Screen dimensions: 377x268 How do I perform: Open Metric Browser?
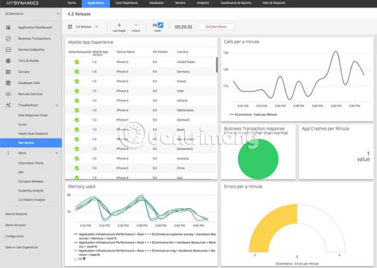click(15, 225)
